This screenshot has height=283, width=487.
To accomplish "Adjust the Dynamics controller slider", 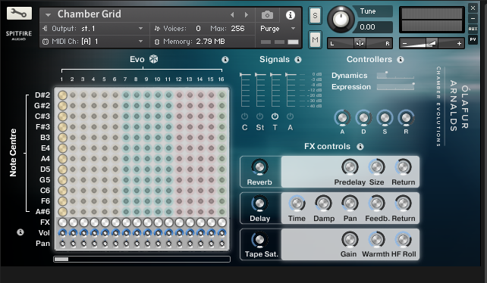I will [395, 76].
